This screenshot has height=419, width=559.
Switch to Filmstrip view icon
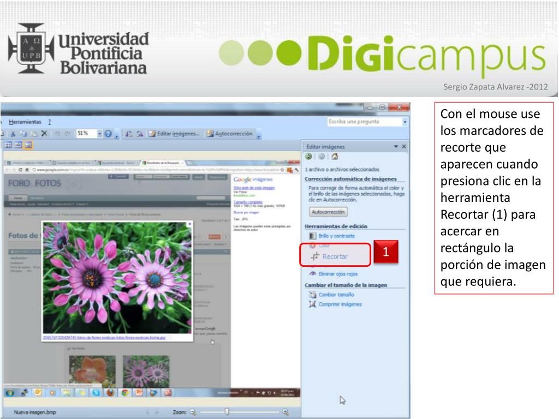point(18,145)
